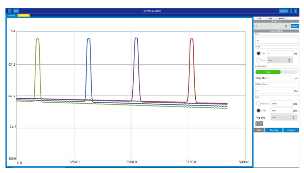Click the task Name input field
Screen dimensions: 304x173
[x=276, y=40]
